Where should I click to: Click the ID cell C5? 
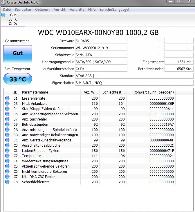click(x=16, y=166)
